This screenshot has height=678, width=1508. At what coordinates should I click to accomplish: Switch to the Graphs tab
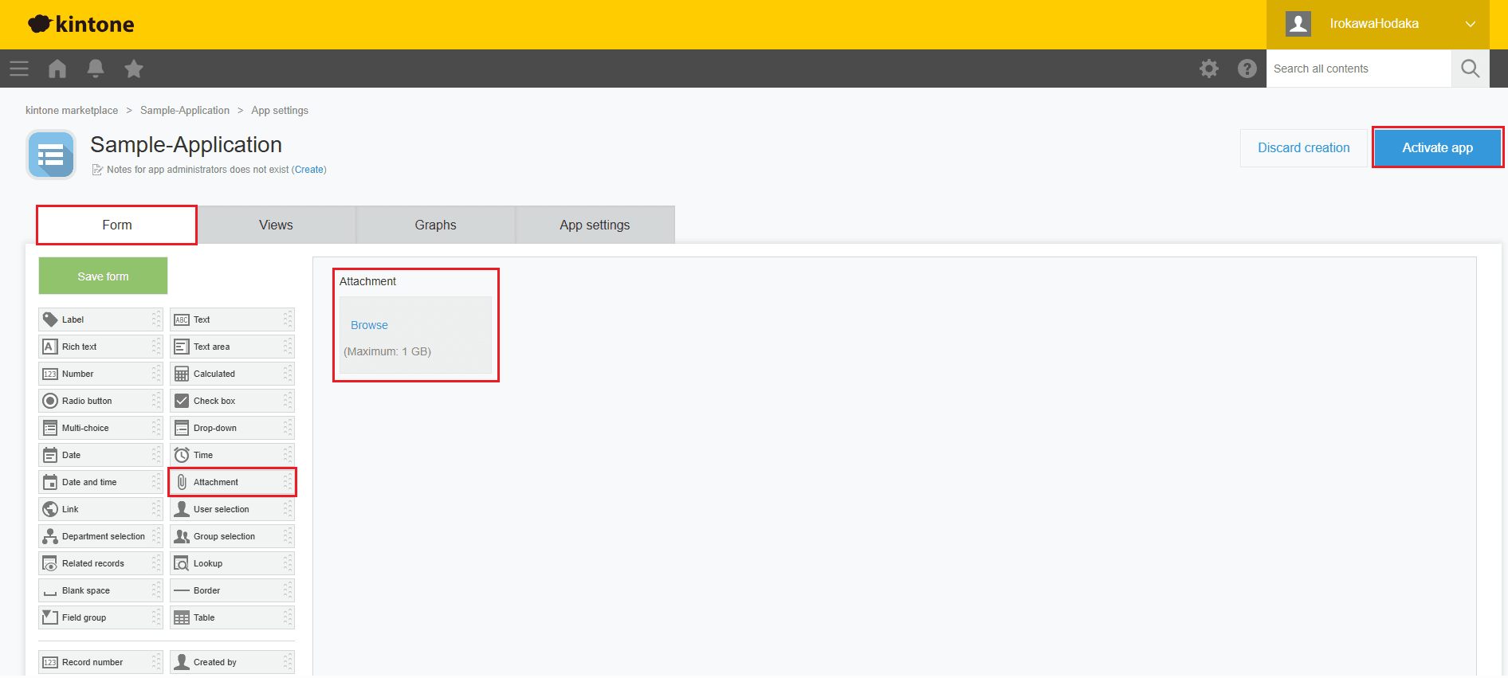pos(435,225)
